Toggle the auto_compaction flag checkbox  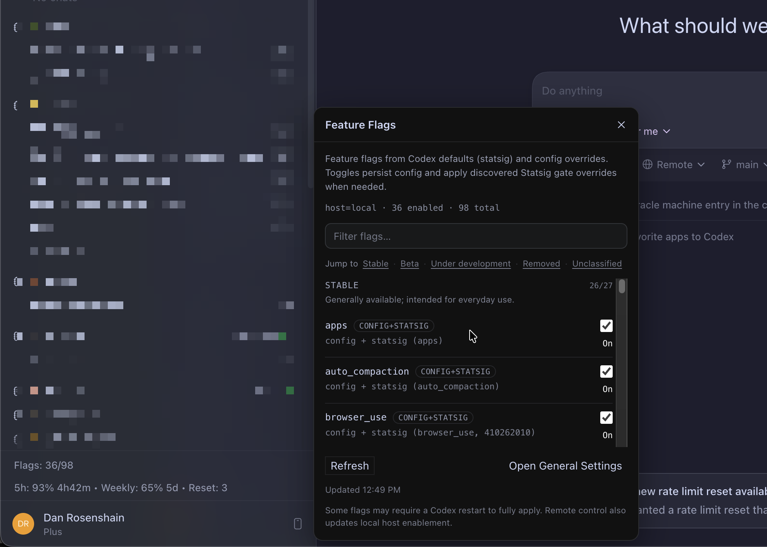606,372
